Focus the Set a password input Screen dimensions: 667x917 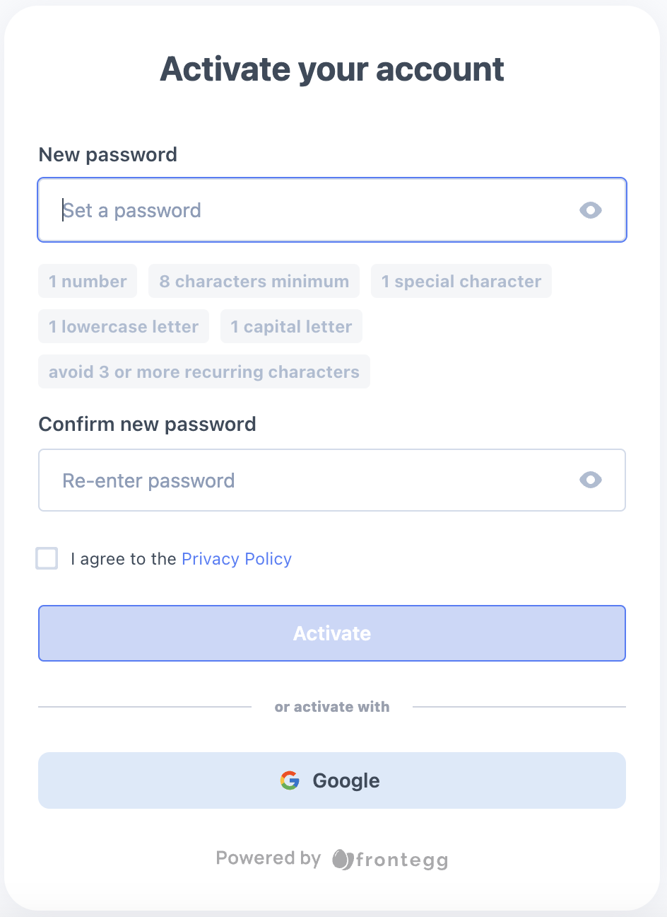click(311, 210)
